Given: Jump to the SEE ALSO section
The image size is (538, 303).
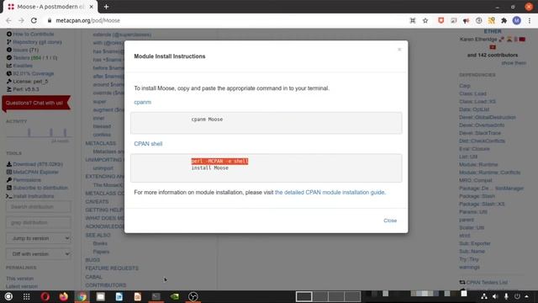Looking at the screenshot, I should [98, 235].
